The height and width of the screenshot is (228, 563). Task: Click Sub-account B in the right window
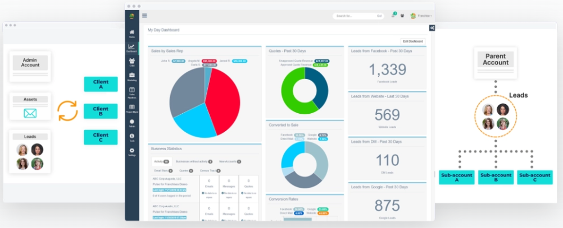(496, 178)
